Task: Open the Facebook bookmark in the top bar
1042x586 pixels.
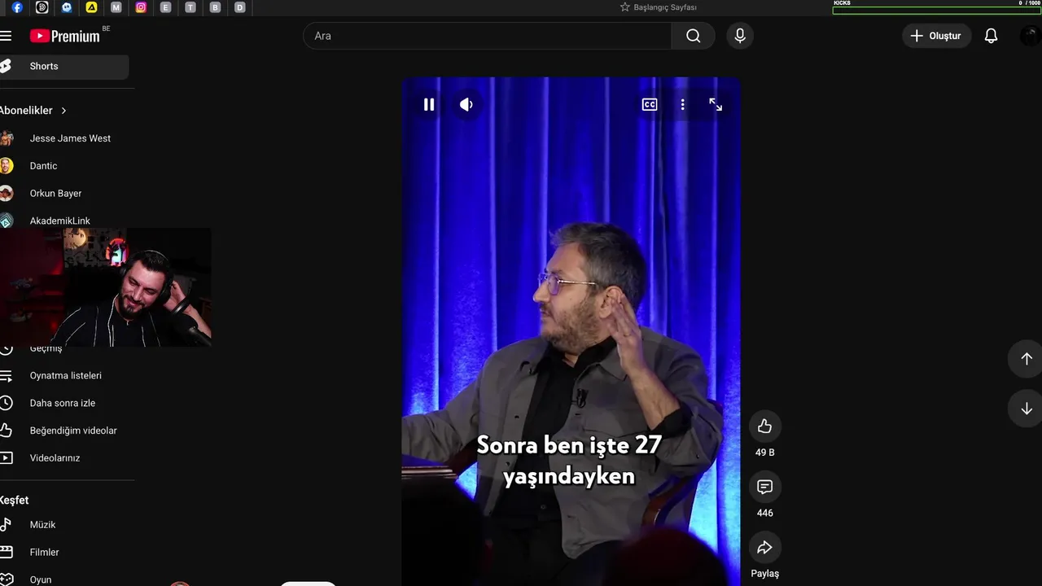Action: pyautogui.click(x=17, y=7)
